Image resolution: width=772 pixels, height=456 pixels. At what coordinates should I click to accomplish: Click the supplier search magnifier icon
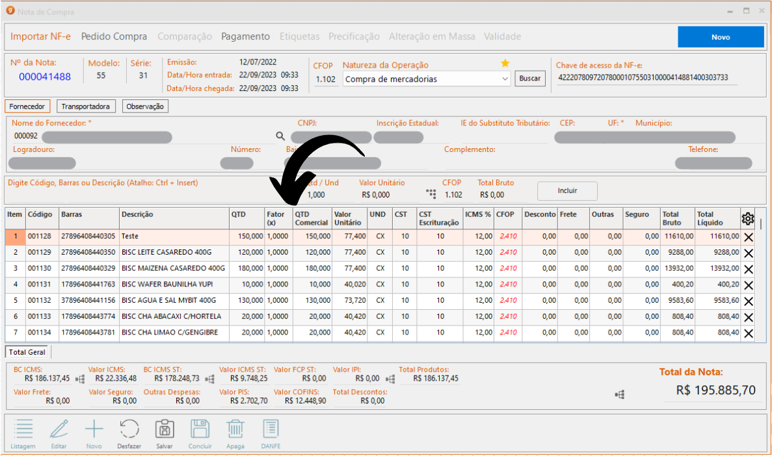pyautogui.click(x=280, y=136)
